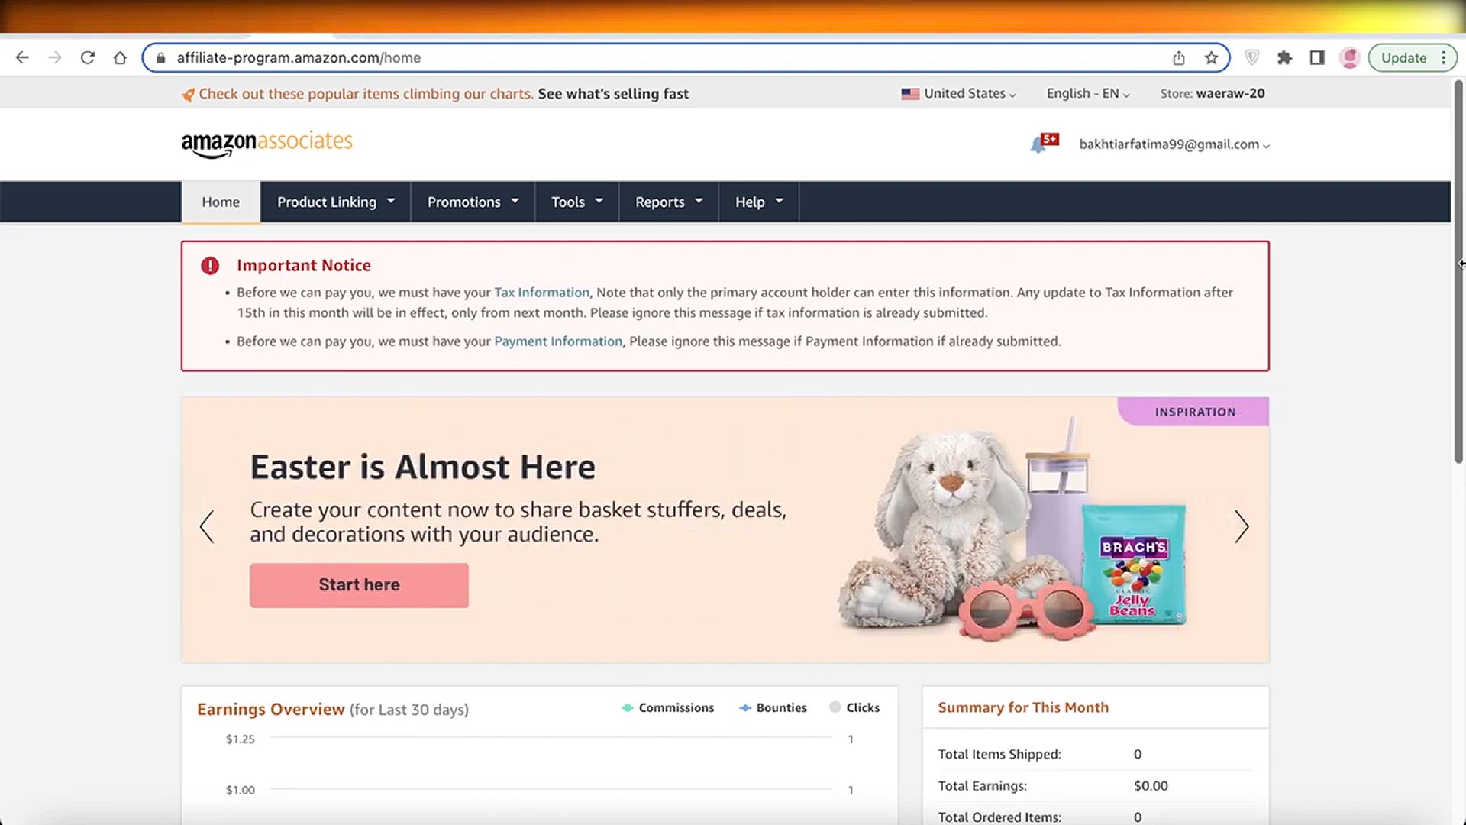Click the Update browser button

1403,58
